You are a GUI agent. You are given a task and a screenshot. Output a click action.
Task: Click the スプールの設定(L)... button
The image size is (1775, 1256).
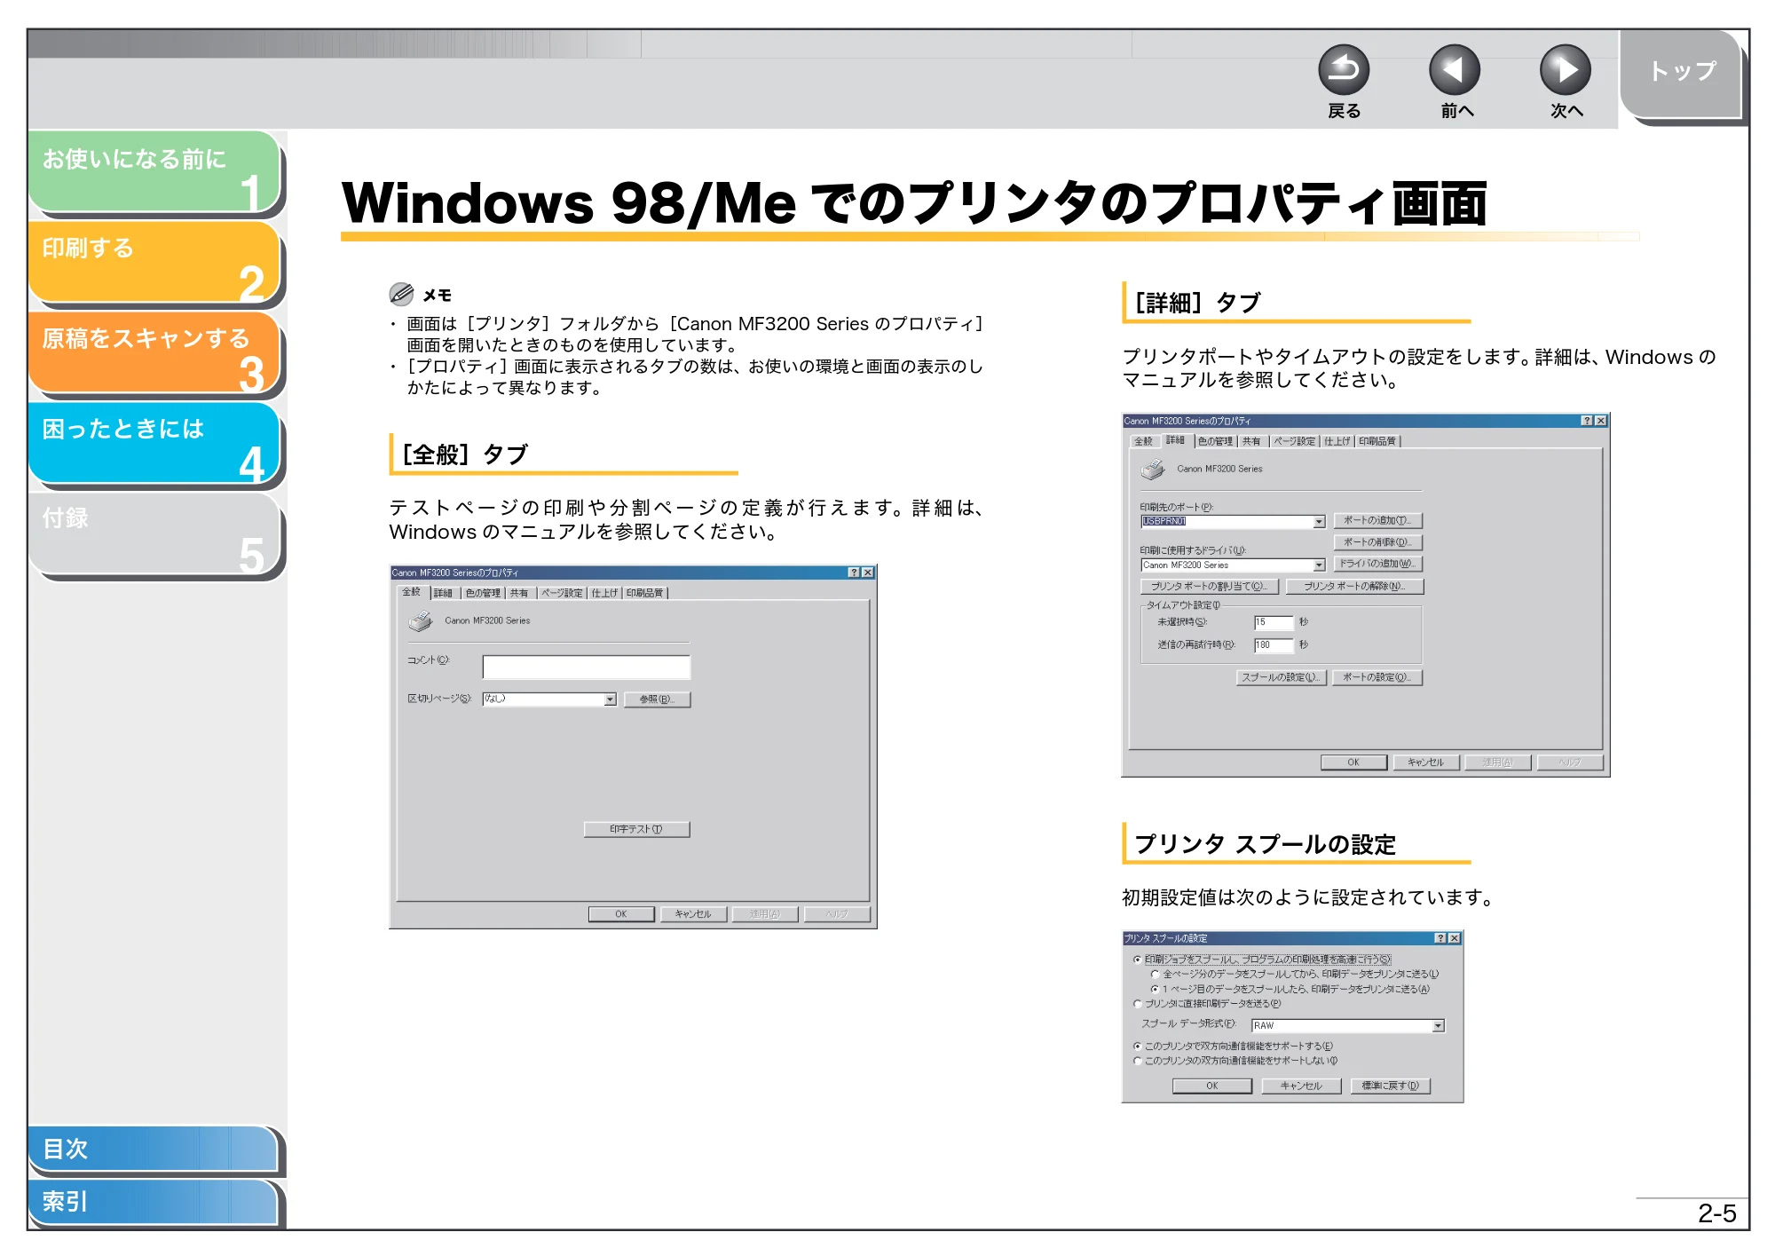click(1282, 677)
